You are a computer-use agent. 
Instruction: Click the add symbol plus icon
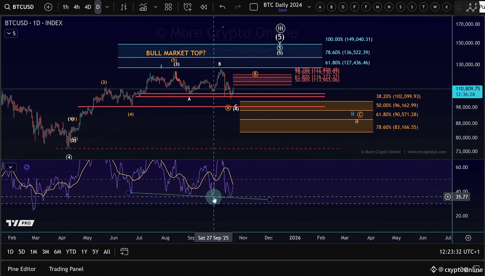48,7
